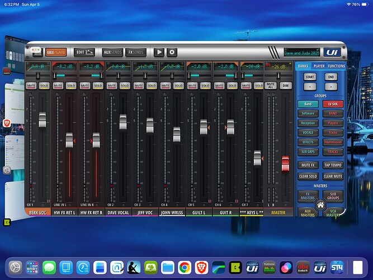
Task: Mute the BERK VOC channel
Action: click(31, 85)
